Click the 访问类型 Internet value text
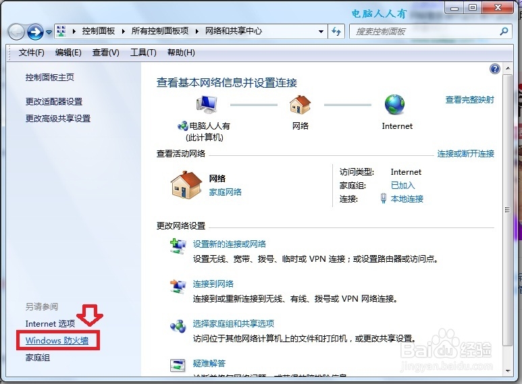The image size is (522, 384). 406,172
